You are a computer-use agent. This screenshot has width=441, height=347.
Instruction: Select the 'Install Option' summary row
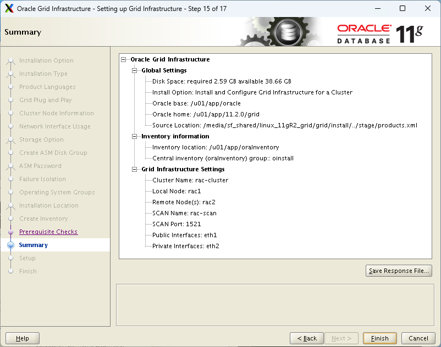pyautogui.click(x=252, y=92)
